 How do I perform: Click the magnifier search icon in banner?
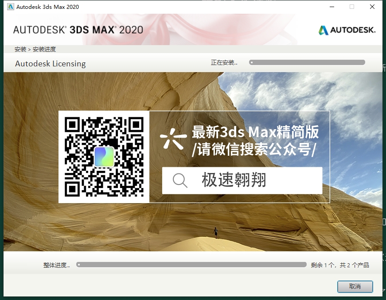(x=180, y=181)
